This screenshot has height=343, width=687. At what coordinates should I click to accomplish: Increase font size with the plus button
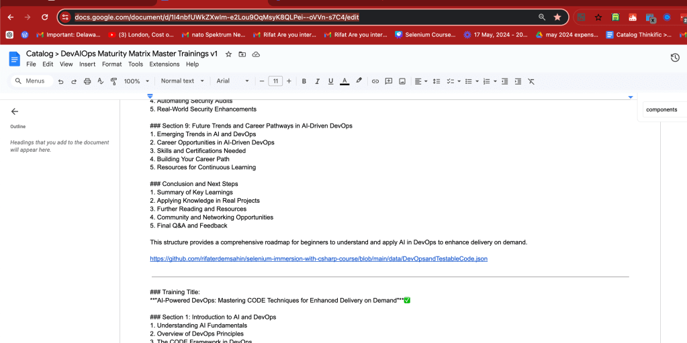tap(289, 81)
